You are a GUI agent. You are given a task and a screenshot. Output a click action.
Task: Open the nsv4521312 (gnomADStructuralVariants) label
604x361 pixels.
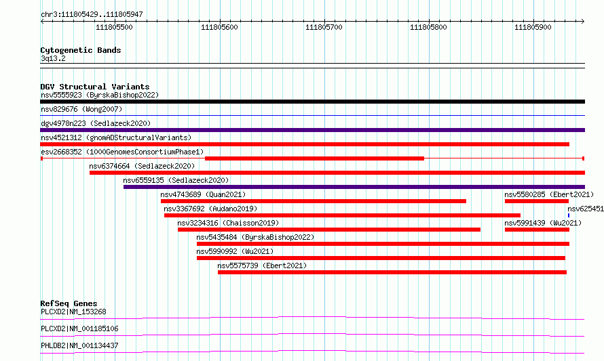(116, 137)
